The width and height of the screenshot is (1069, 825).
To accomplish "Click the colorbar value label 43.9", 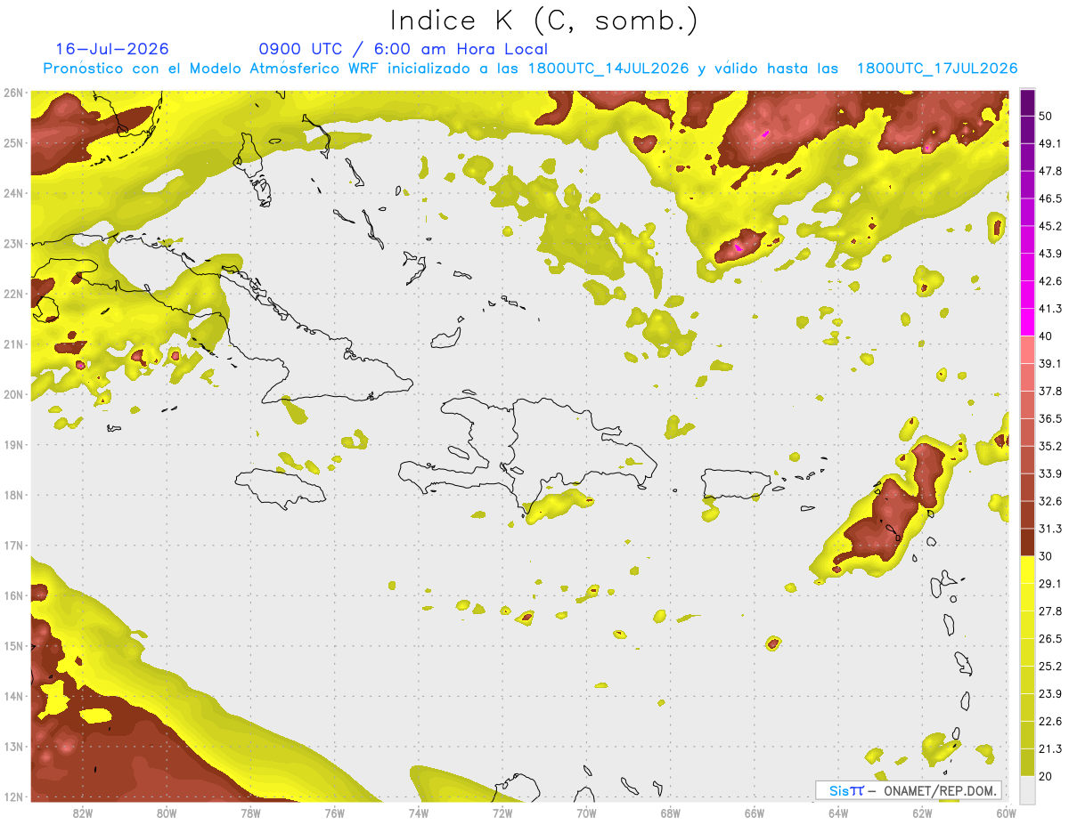I will pos(1050,254).
